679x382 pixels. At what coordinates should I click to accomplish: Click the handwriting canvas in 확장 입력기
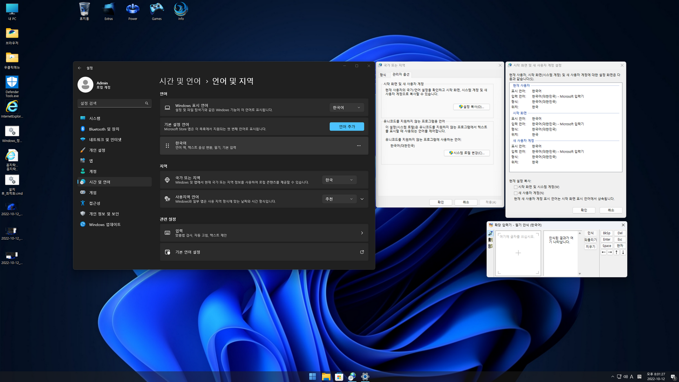coord(518,253)
